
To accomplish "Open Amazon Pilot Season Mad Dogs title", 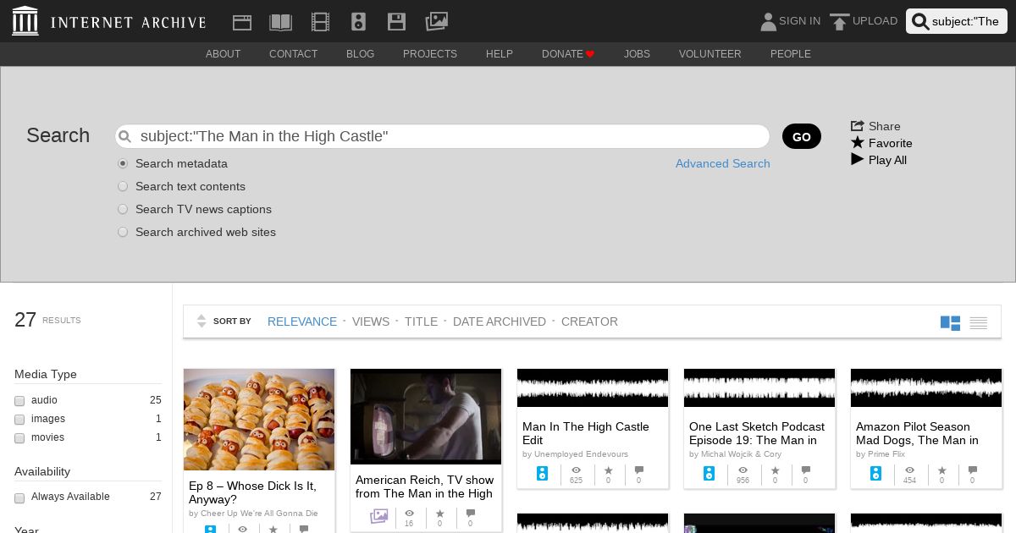I will 917,433.
